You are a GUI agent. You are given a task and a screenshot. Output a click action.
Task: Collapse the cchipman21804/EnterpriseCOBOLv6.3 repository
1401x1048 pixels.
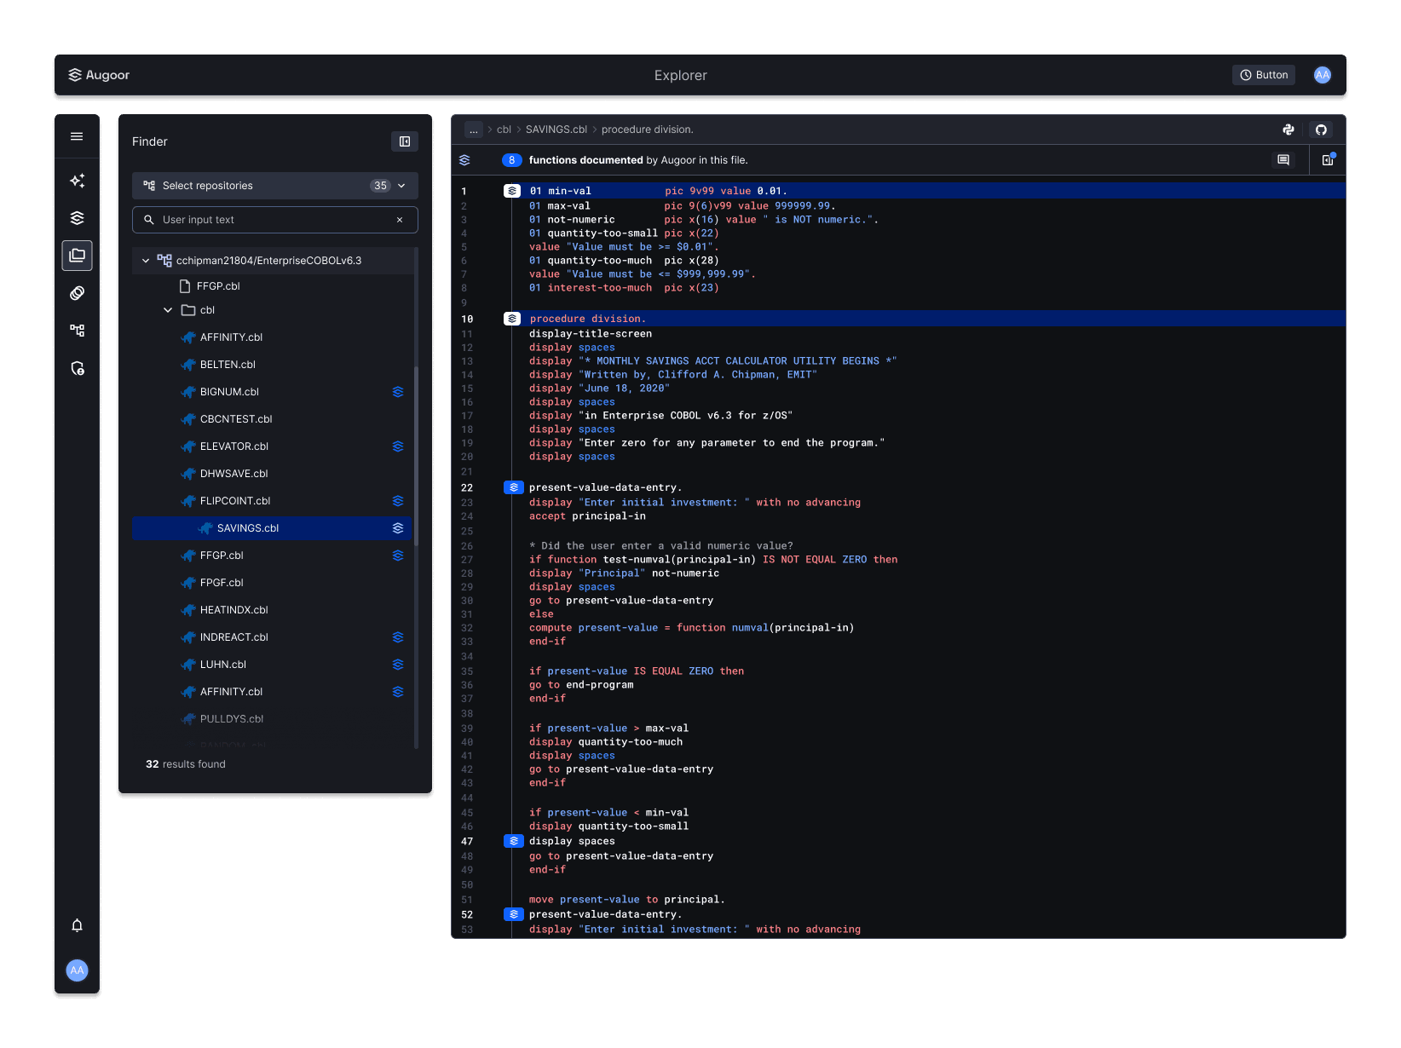146,261
